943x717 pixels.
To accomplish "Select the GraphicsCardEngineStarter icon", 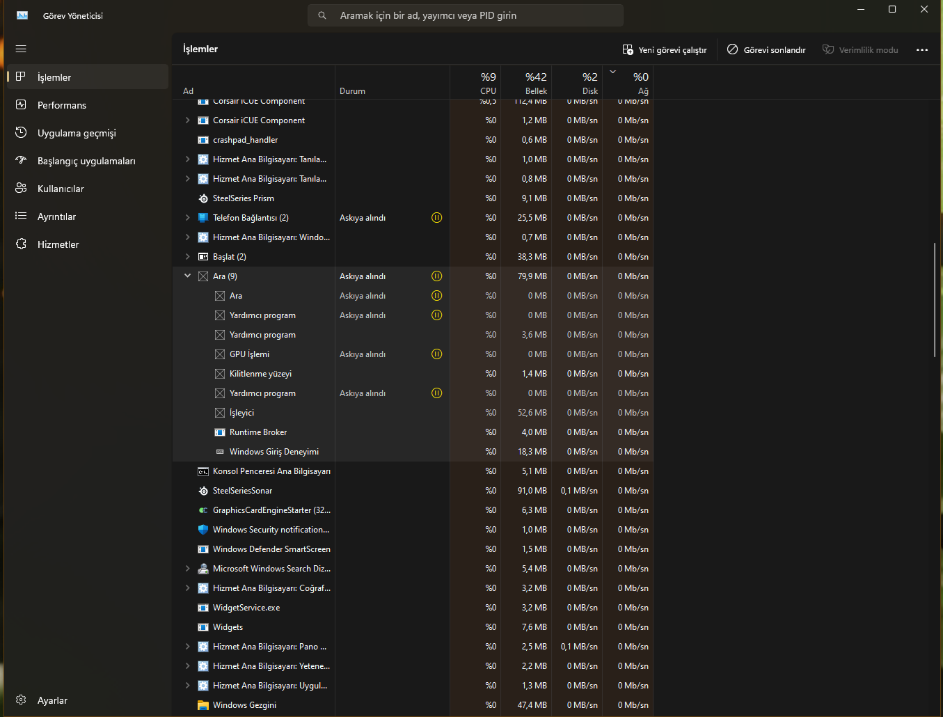I will (x=203, y=510).
